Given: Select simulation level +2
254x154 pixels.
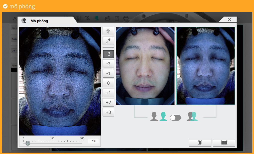Looking at the screenshot, I should 108,102.
